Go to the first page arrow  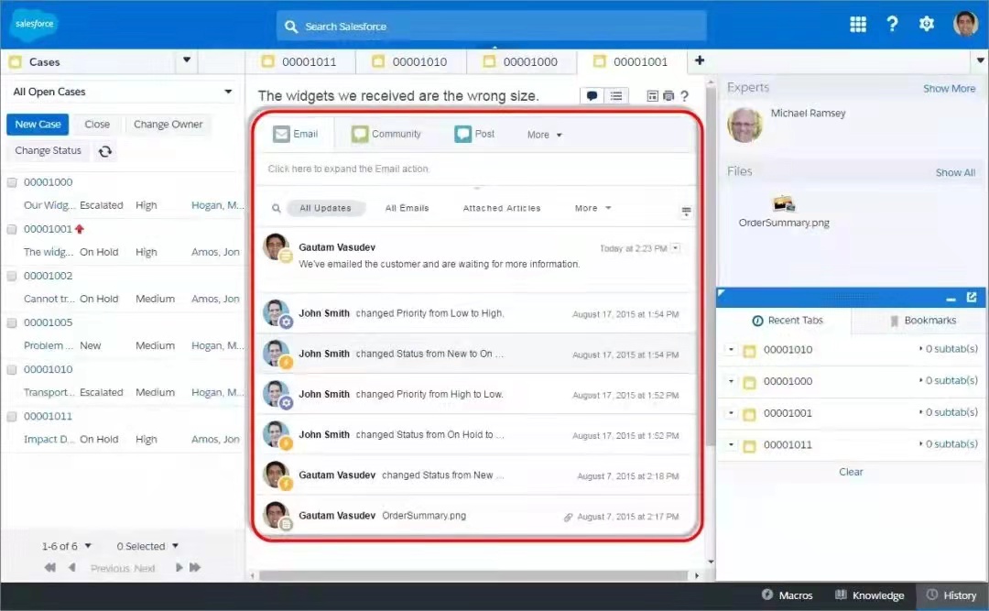tap(49, 567)
